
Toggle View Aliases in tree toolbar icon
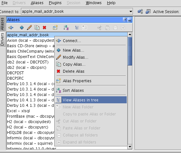point(77,28)
